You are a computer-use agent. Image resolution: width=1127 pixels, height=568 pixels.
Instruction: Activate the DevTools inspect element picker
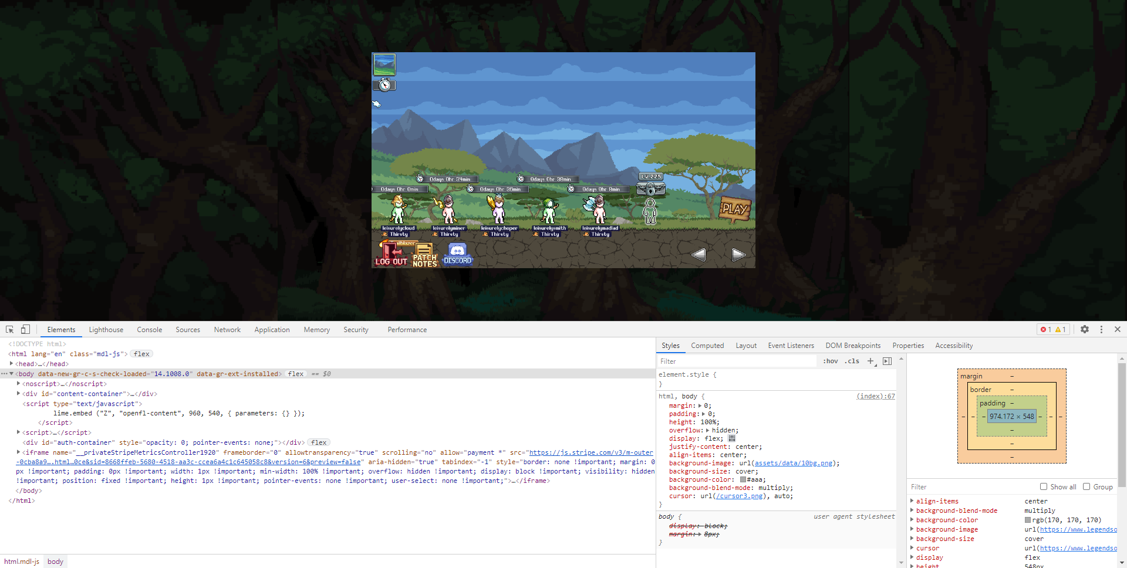click(10, 330)
